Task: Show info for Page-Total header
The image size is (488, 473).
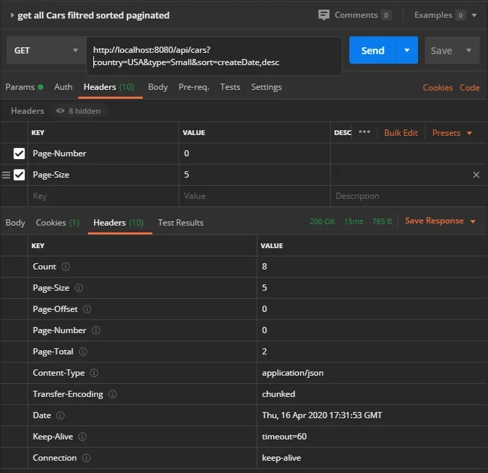Action: click(83, 352)
